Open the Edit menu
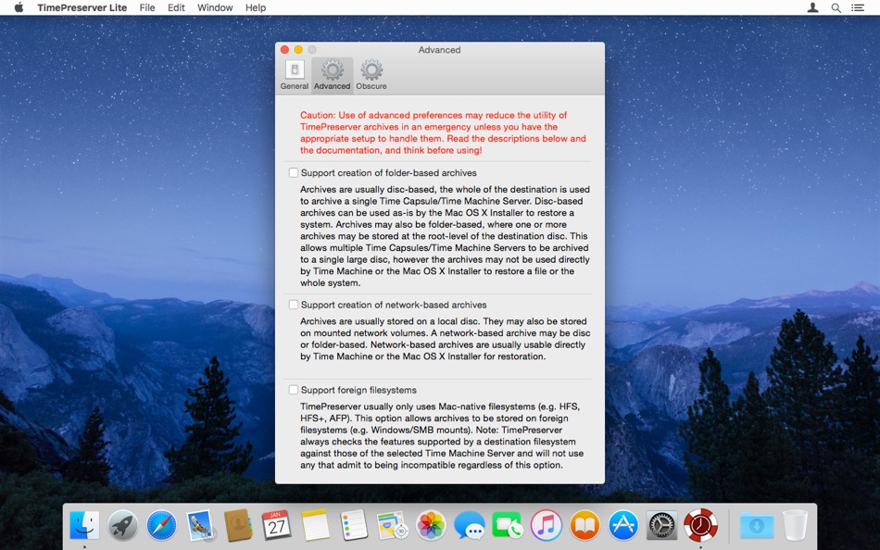The height and width of the screenshot is (550, 880). [176, 7]
